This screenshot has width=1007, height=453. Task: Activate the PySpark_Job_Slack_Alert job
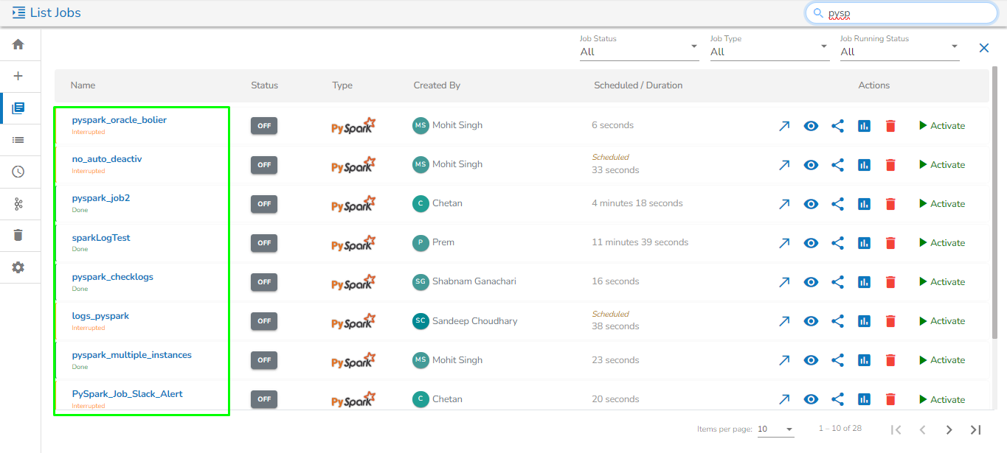pos(942,399)
